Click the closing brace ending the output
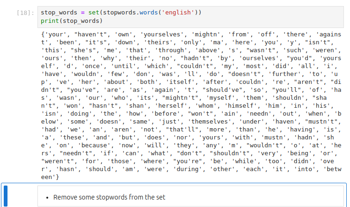 click(x=58, y=176)
